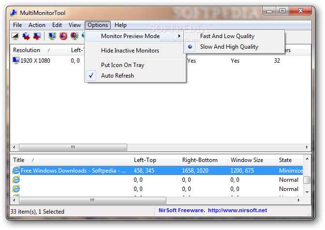The height and width of the screenshot is (230, 325).
Task: Open the Help menu
Action: [120, 25]
